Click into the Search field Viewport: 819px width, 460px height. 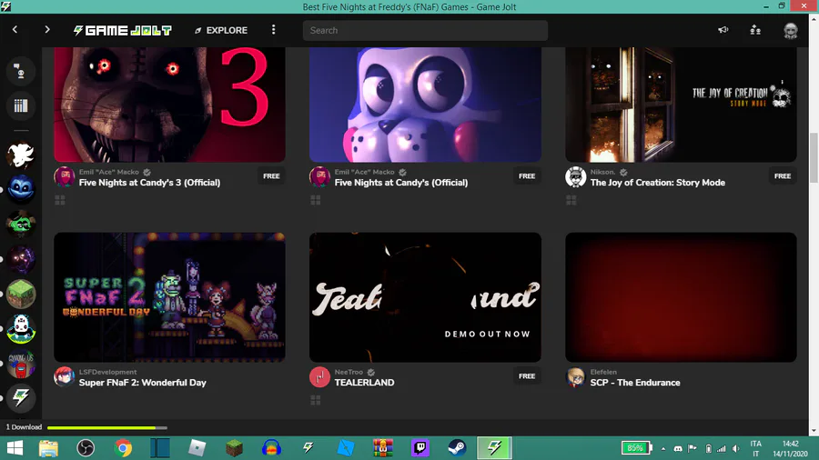(x=425, y=30)
